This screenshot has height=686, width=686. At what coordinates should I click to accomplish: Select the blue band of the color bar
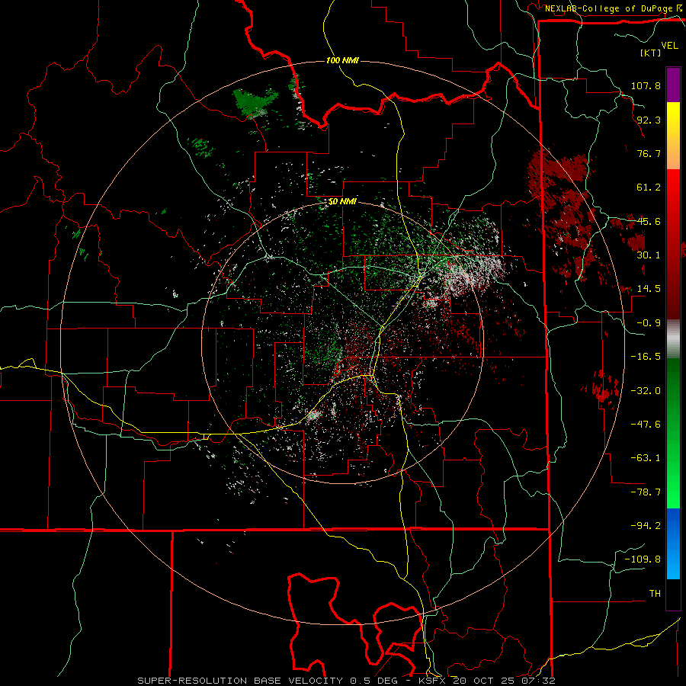point(673,543)
